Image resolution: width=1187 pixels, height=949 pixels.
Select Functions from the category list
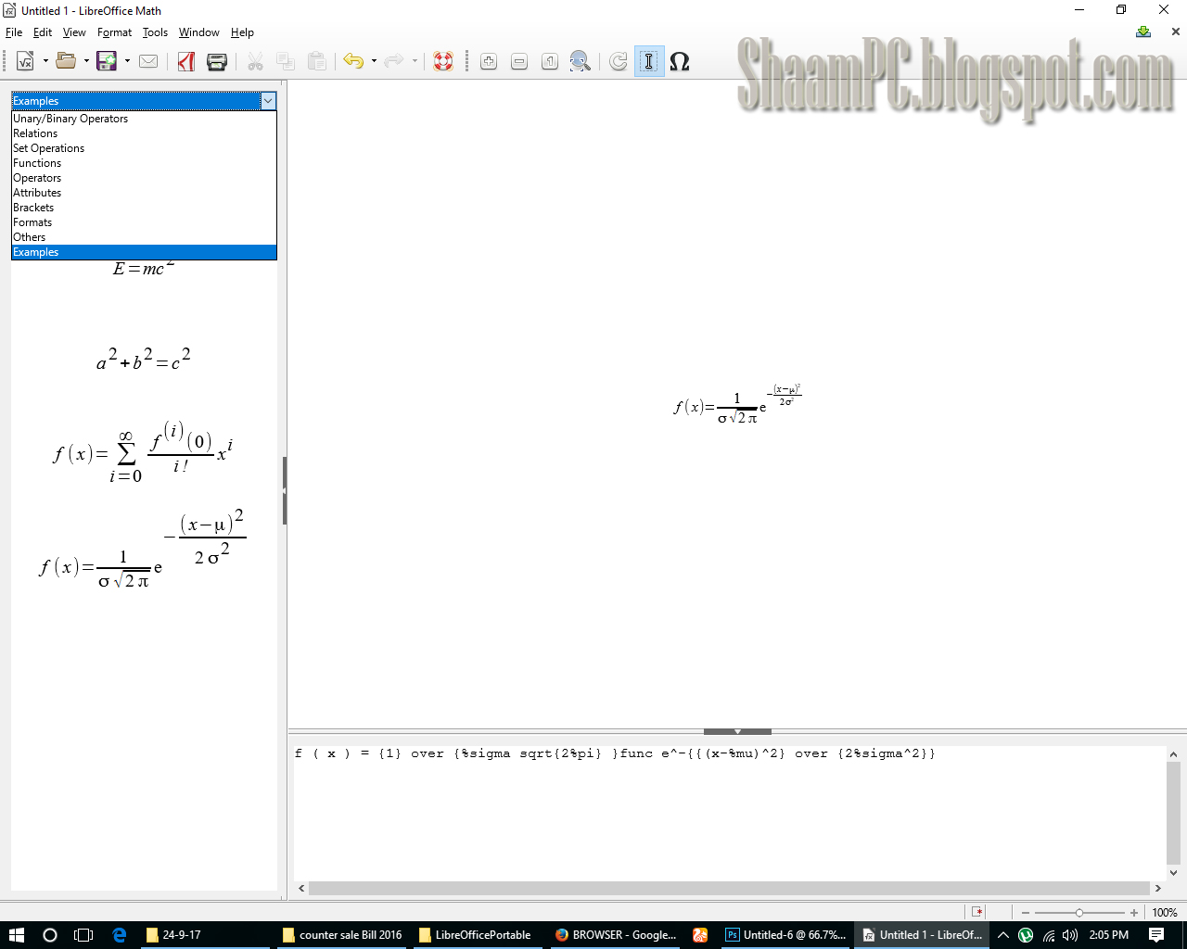click(144, 163)
